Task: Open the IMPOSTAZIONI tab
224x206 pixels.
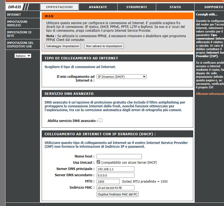Action: 59,7
